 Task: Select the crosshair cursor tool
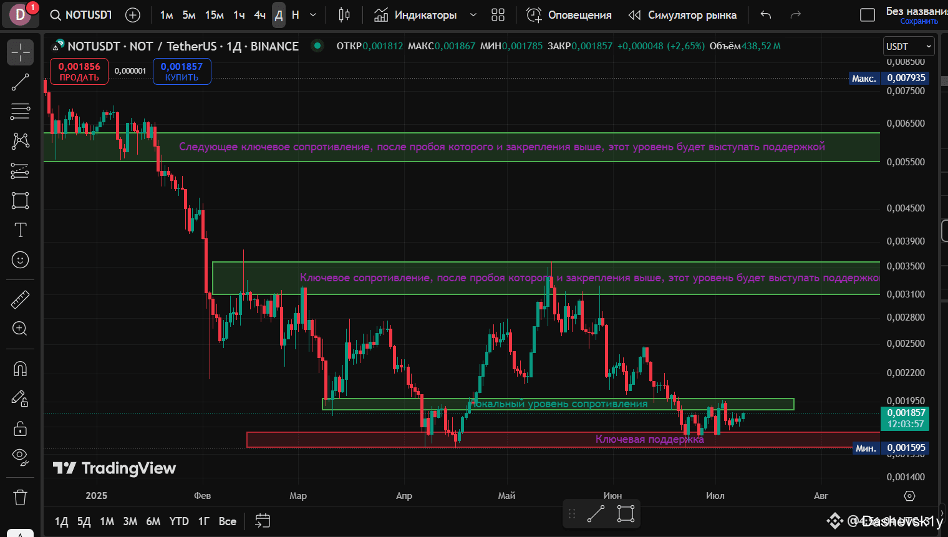coord(20,52)
